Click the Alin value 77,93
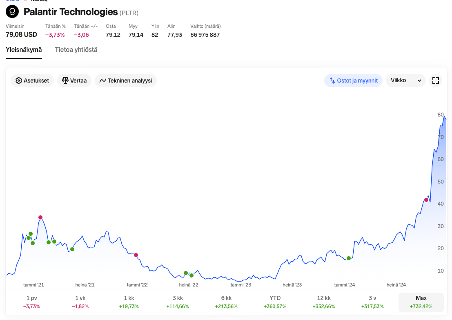The image size is (452, 320). [x=175, y=35]
